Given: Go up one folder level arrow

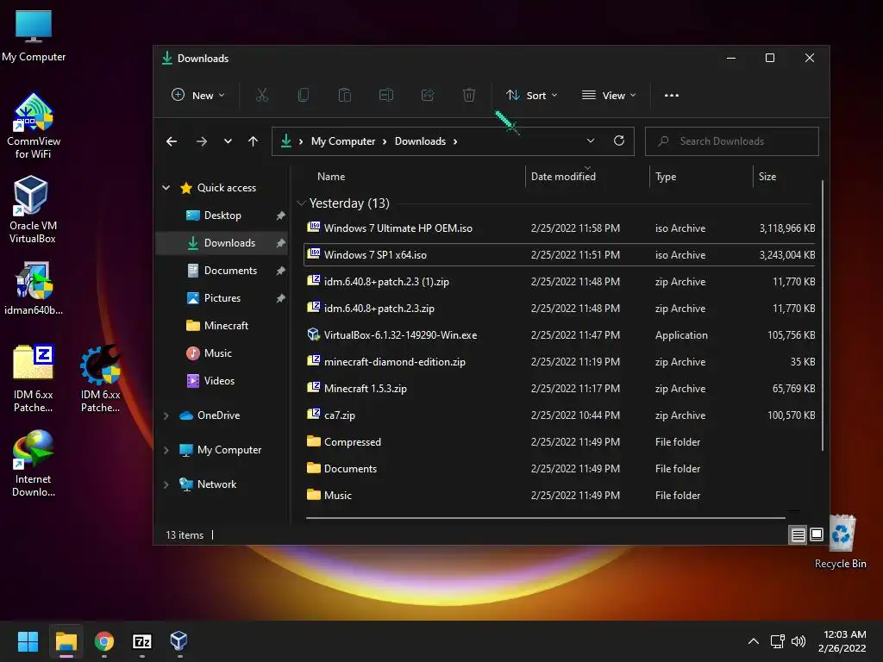Looking at the screenshot, I should 253,141.
